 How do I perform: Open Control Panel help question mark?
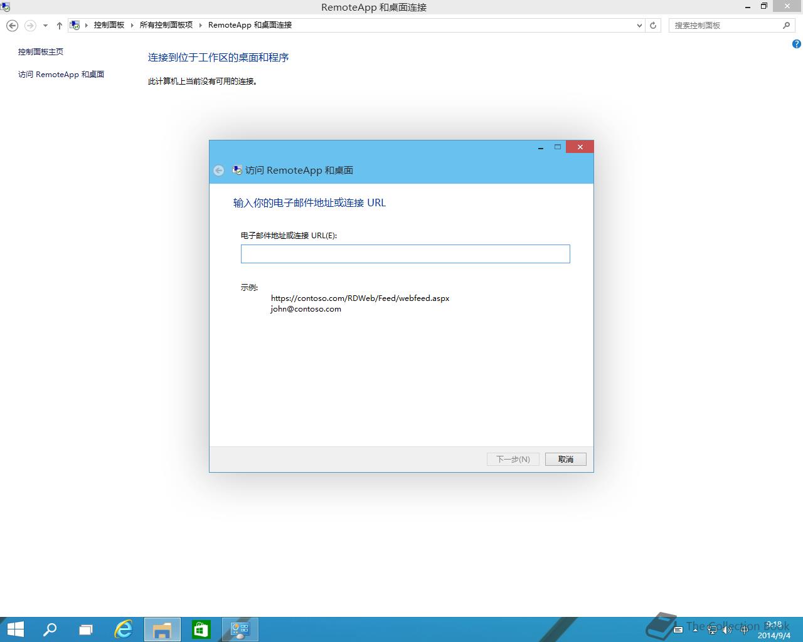[797, 44]
